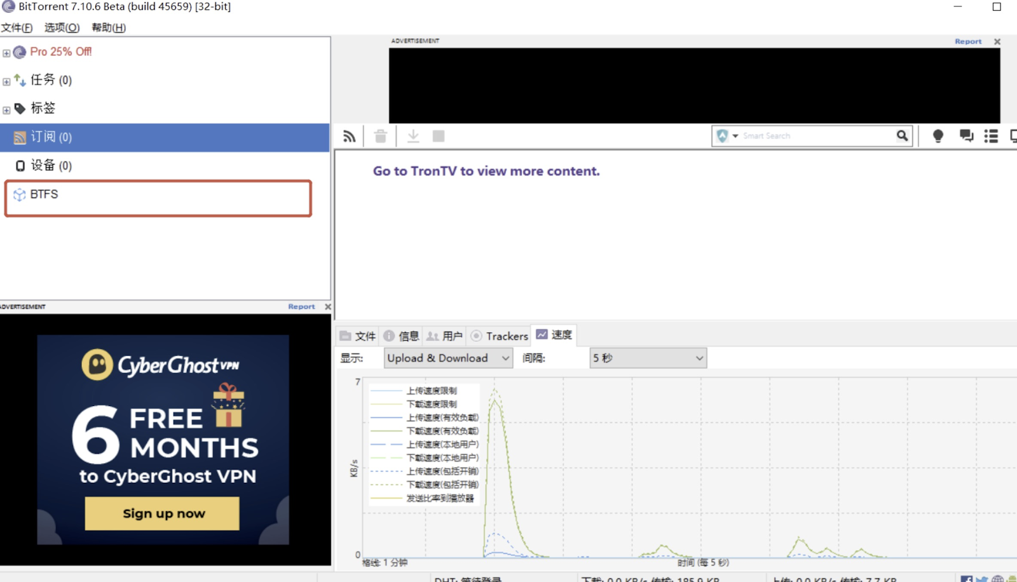
Task: Click legend entry 下载速度(有效负载)
Action: 442,431
